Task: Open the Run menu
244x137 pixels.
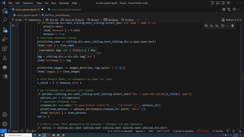Action: pyautogui.click(x=53, y=3)
